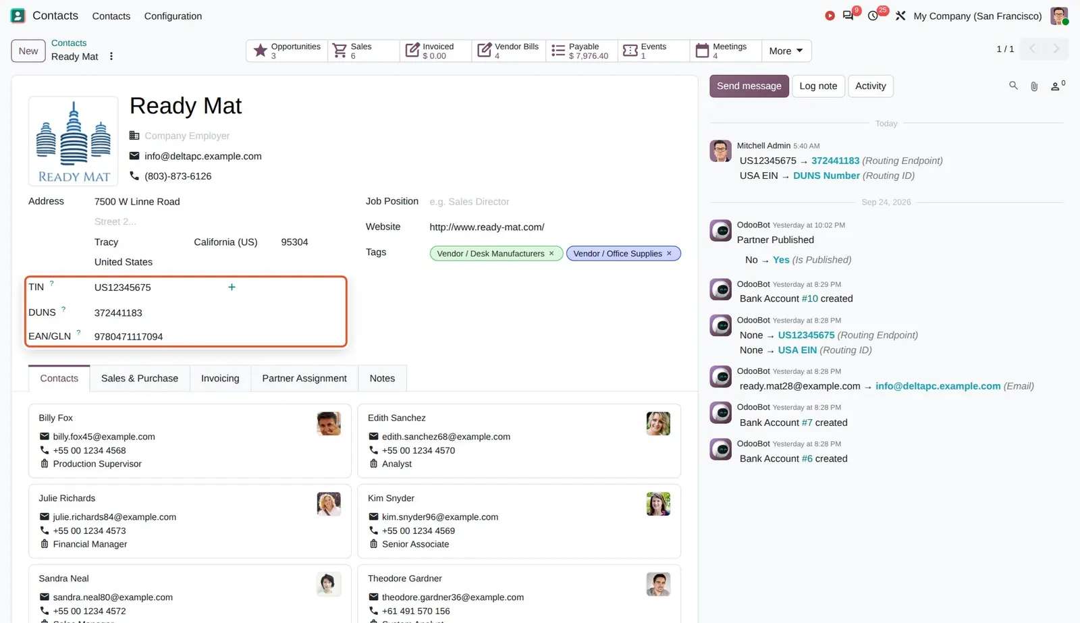Open the Vendor Bills stat button
The width and height of the screenshot is (1080, 623).
pos(508,51)
